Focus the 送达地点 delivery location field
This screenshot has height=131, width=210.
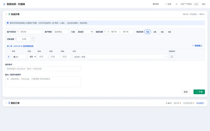coord(43,69)
